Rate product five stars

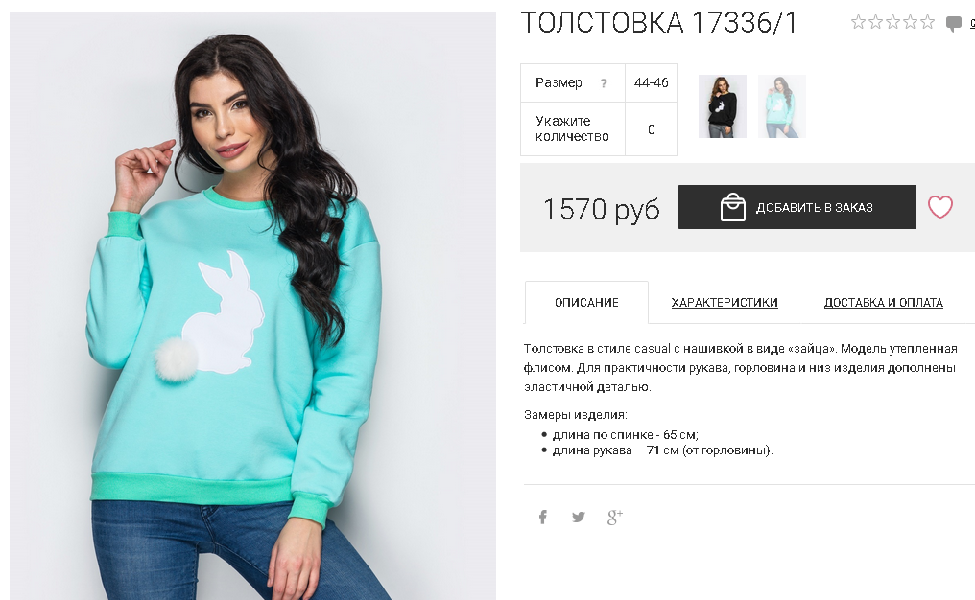pos(928,22)
